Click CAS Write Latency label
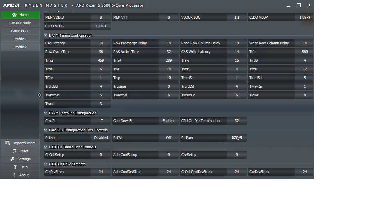The width and height of the screenshot is (371, 208). [x=196, y=52]
